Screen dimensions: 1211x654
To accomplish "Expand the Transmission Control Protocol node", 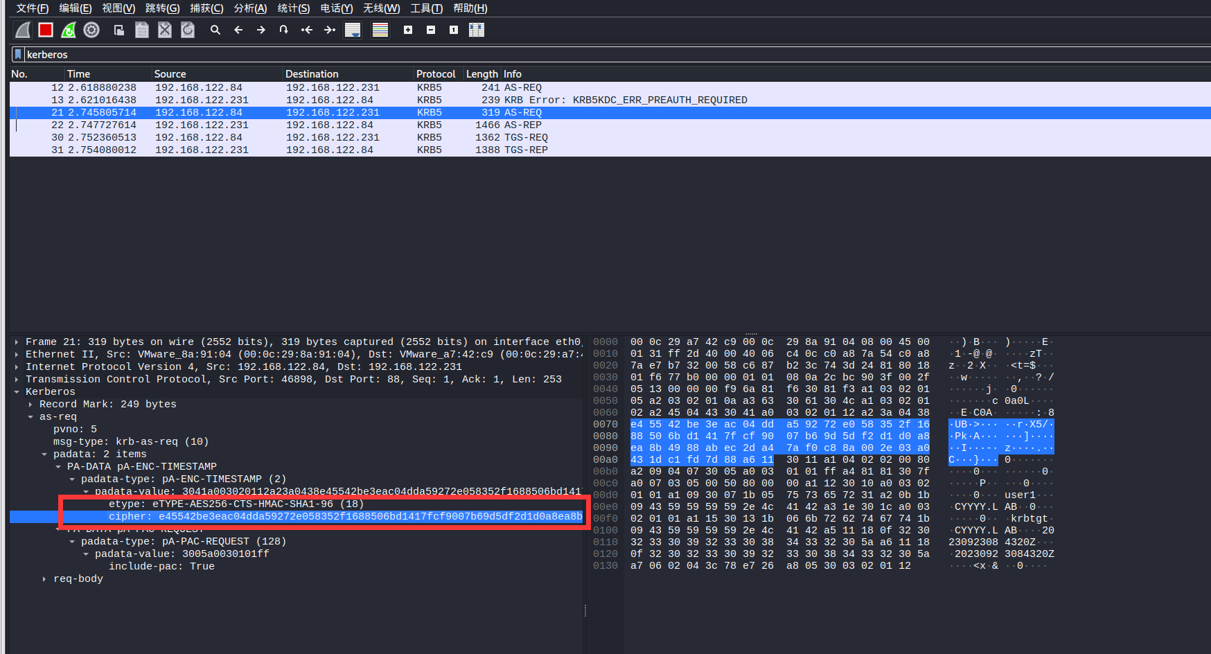I will click(x=17, y=380).
